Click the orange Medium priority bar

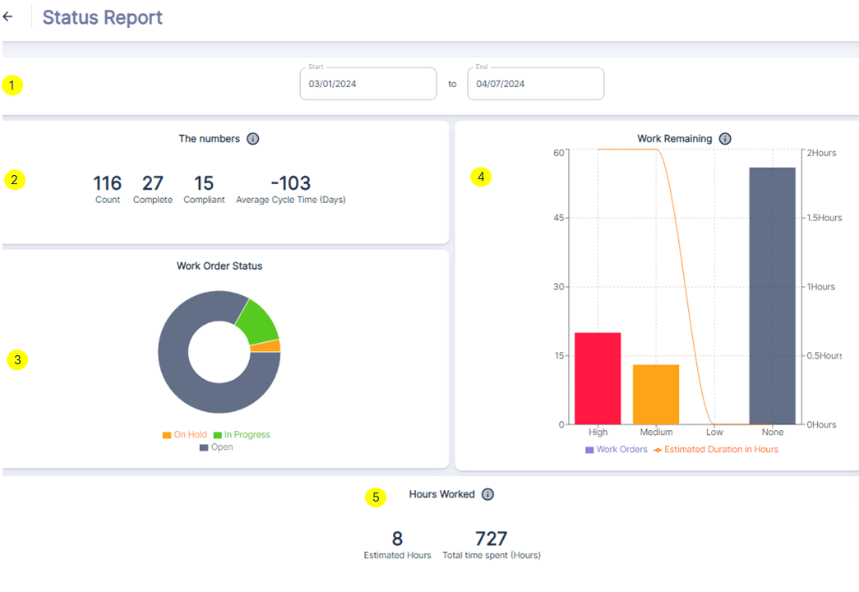(656, 395)
